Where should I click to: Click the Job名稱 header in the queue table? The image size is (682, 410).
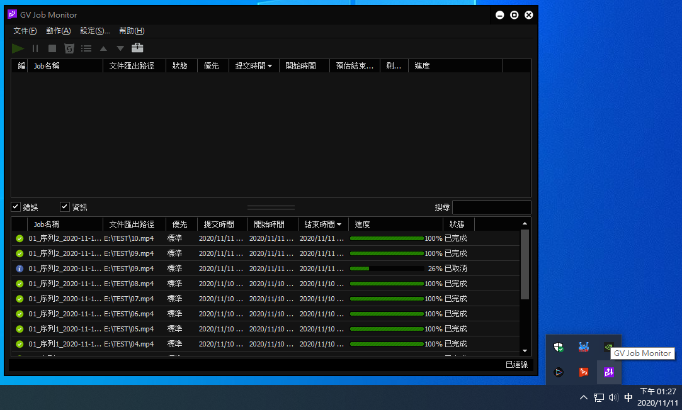65,66
